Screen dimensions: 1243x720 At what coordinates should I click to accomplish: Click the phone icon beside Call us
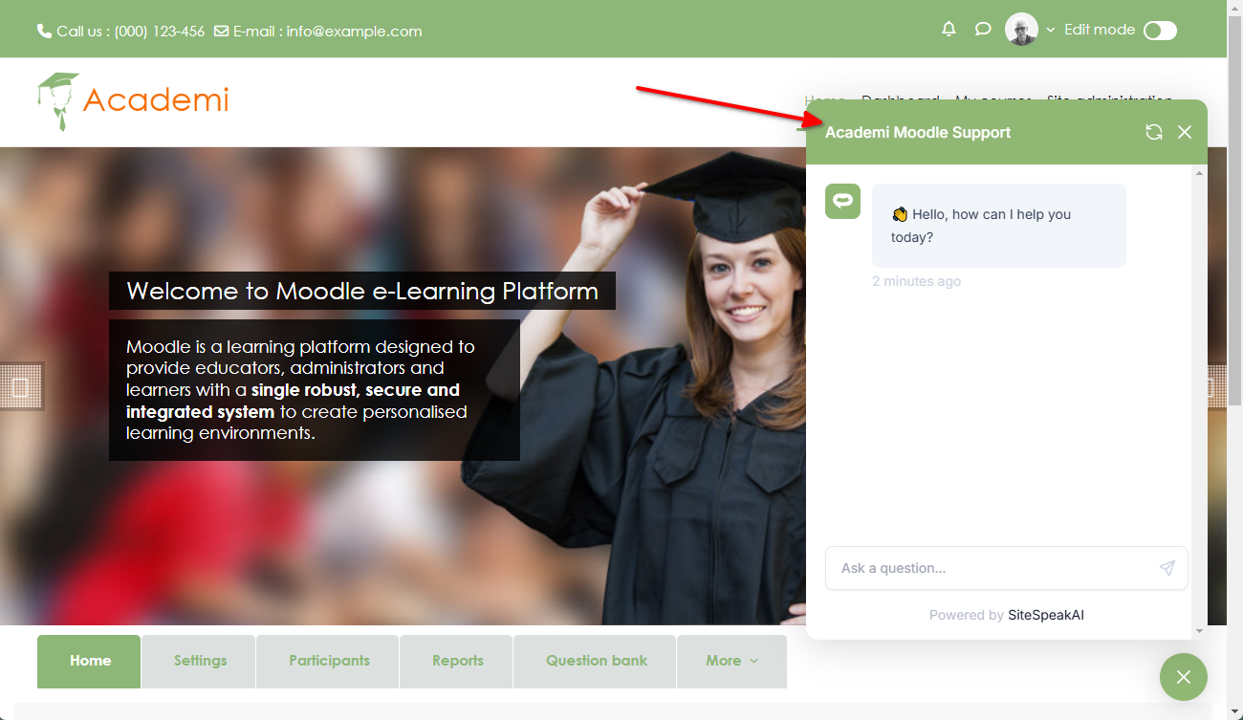tap(44, 31)
